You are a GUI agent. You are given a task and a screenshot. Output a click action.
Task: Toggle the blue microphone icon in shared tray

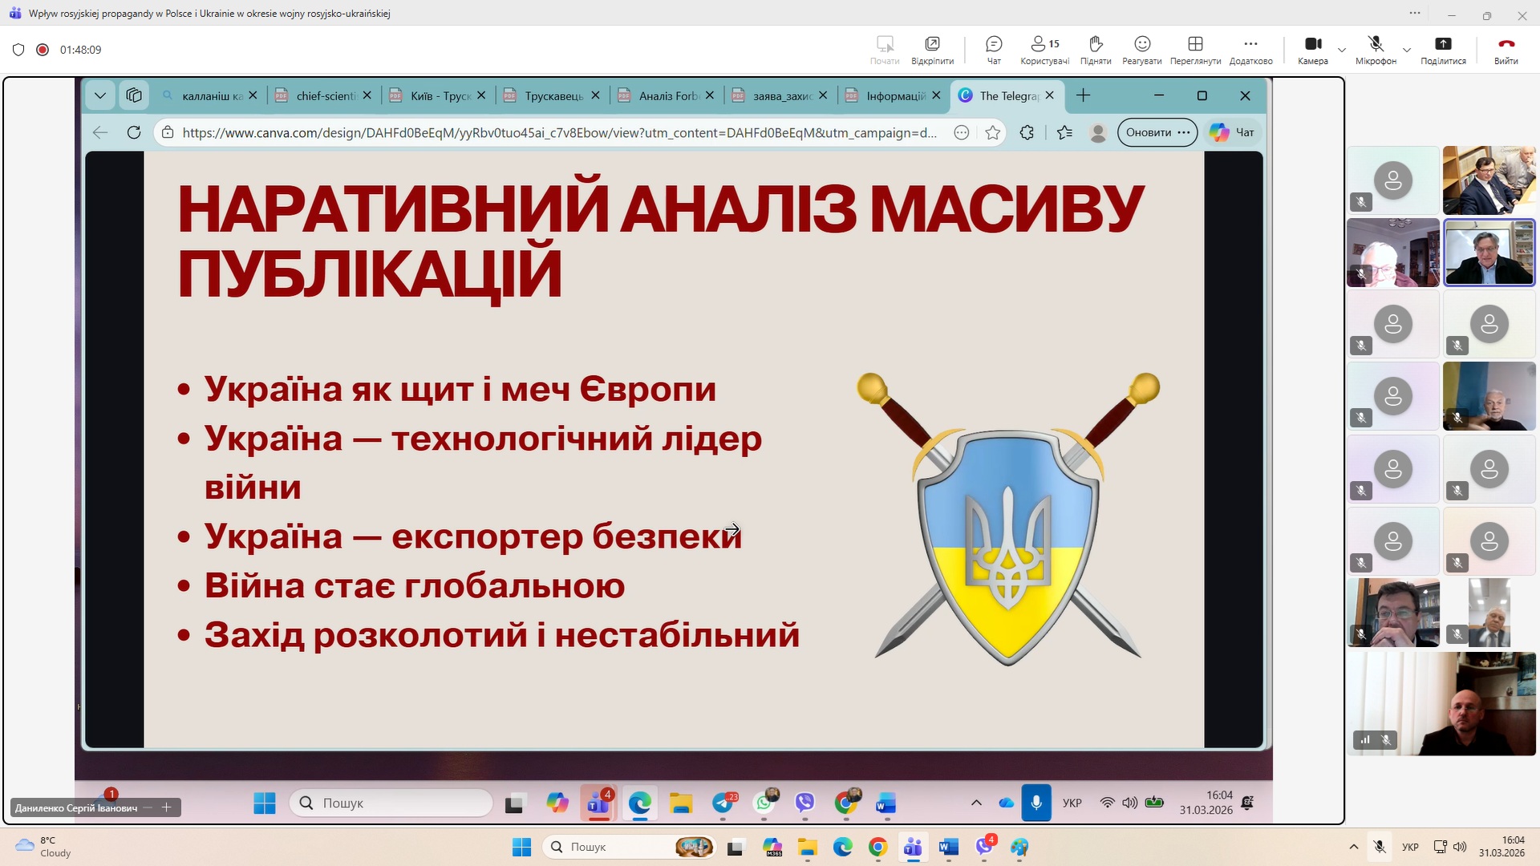(x=1036, y=803)
